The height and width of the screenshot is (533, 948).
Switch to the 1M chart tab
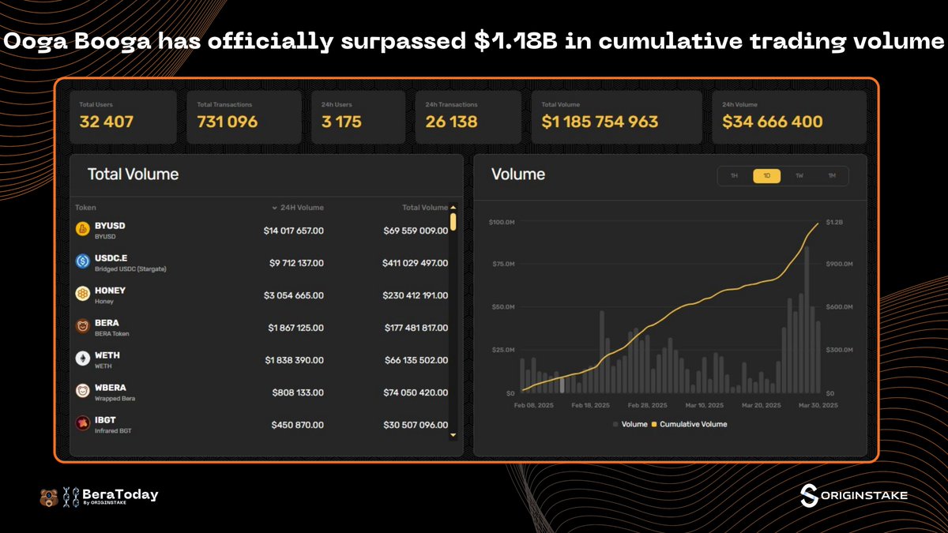pos(832,175)
